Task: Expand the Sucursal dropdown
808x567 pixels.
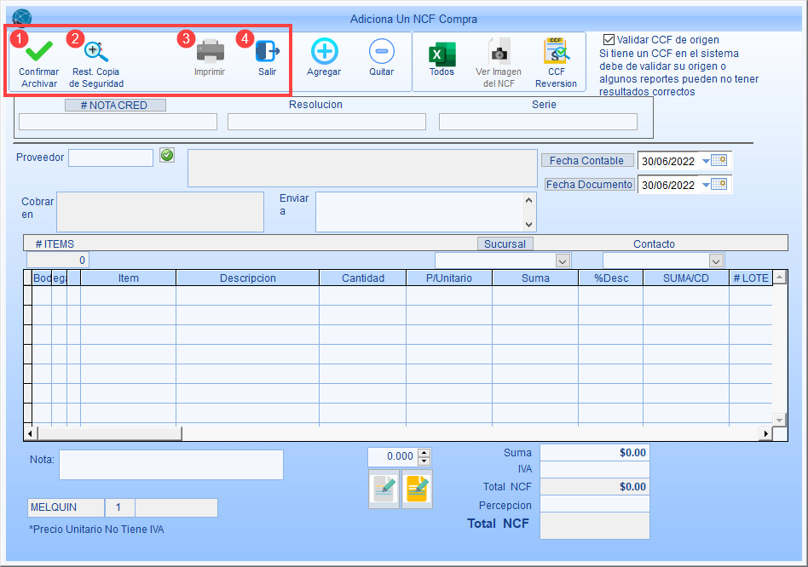Action: pos(563,261)
